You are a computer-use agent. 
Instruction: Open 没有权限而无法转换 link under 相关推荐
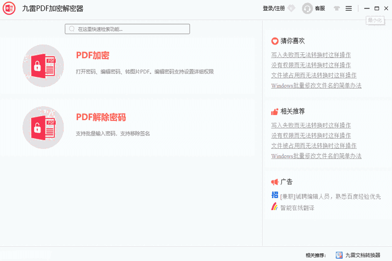pos(311,136)
